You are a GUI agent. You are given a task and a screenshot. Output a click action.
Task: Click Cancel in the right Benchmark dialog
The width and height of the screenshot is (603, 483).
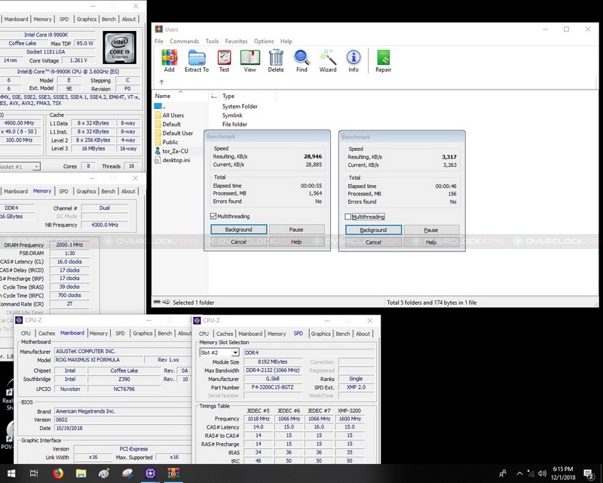[373, 242]
